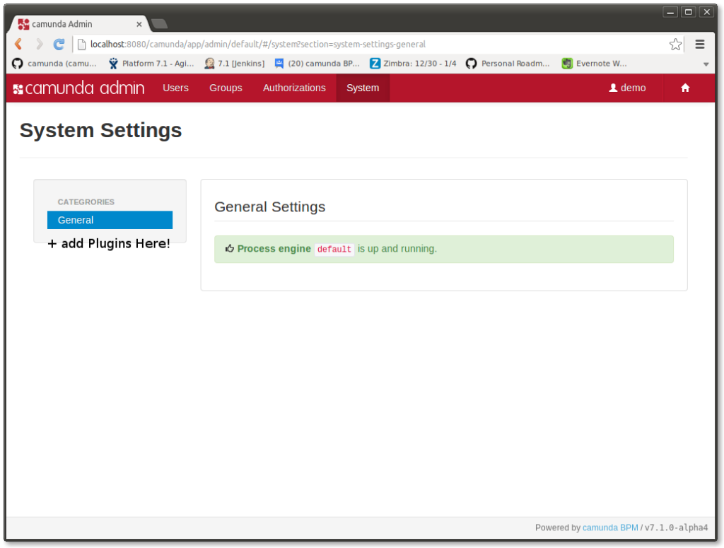
Task: Click the demo user account icon
Action: [612, 88]
